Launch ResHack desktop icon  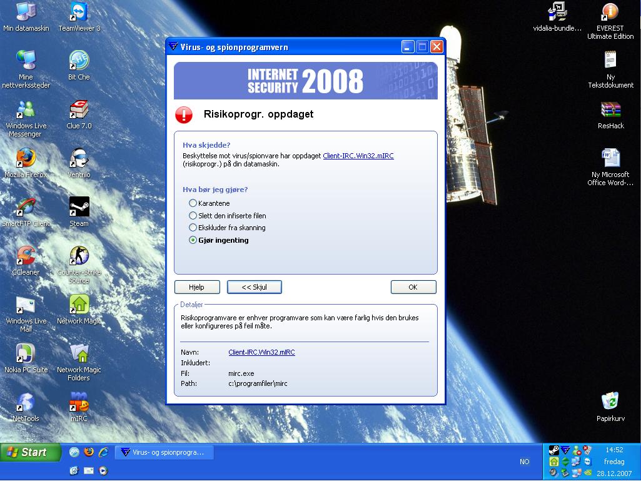pyautogui.click(x=610, y=114)
